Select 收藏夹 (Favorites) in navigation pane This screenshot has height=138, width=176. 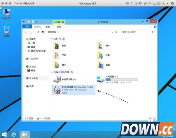(31, 39)
